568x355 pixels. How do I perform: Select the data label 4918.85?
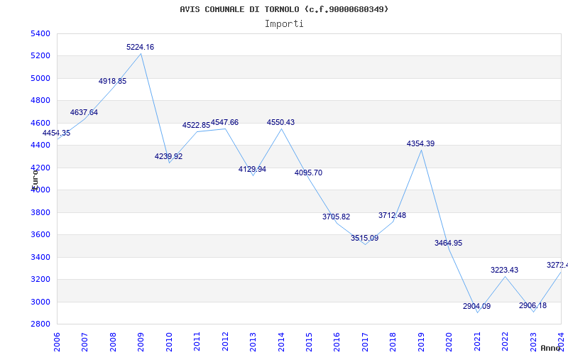(112, 81)
